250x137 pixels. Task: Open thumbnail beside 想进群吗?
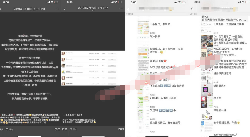pos(207,90)
